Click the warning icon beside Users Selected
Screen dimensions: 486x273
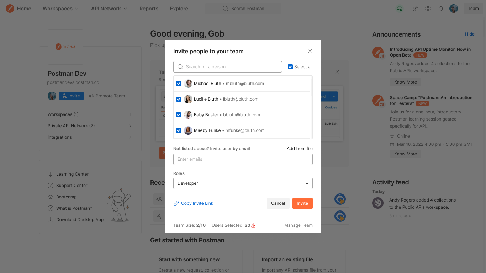253,225
